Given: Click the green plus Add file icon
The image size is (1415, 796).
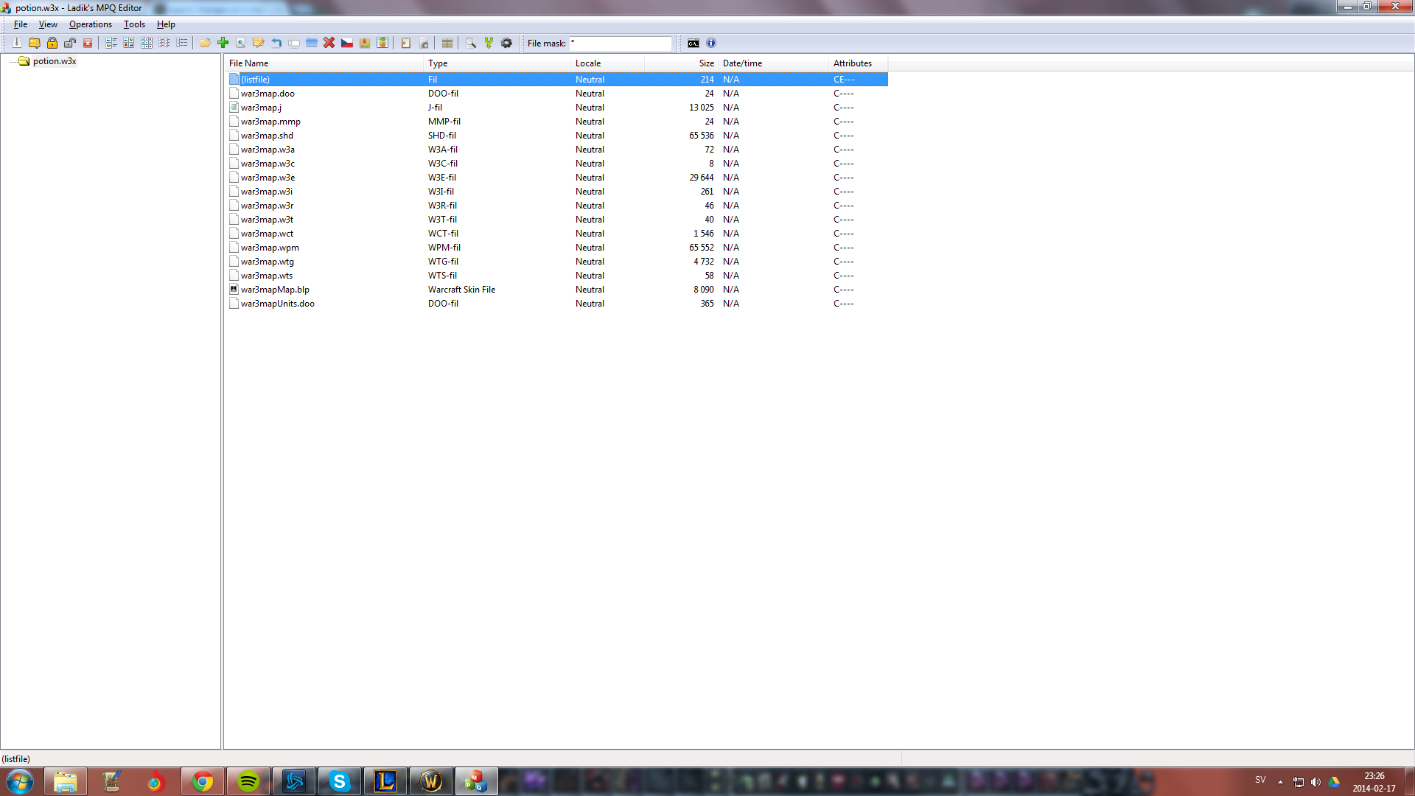Looking at the screenshot, I should [x=223, y=43].
